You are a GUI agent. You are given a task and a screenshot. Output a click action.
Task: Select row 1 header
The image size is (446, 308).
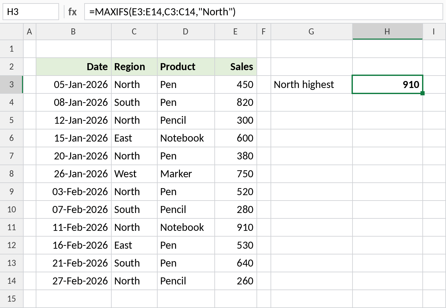[11, 49]
